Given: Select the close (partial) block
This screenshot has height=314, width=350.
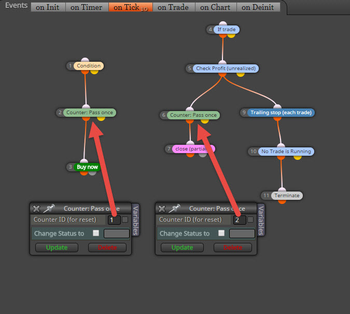Looking at the screenshot, I should [193, 149].
